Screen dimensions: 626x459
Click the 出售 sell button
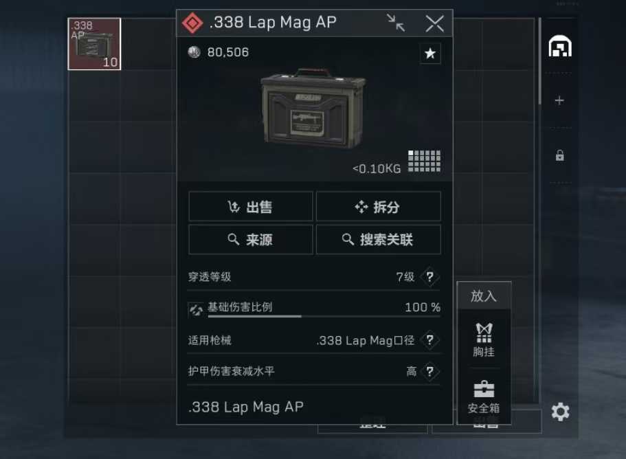click(x=250, y=206)
